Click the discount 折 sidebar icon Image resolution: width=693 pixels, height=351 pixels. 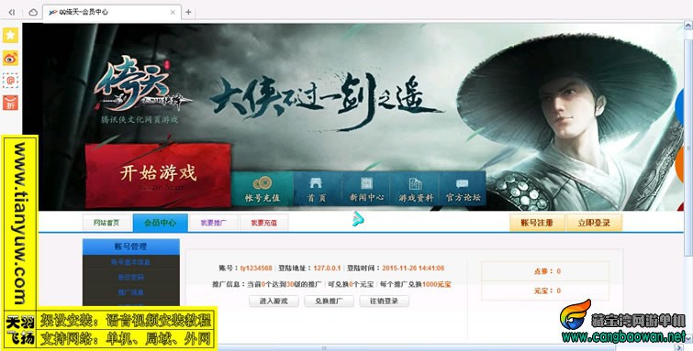point(11,103)
